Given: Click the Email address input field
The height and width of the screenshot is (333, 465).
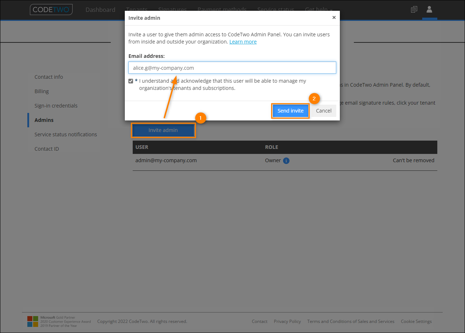Looking at the screenshot, I should [x=232, y=68].
